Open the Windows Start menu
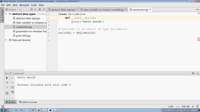 (3, 110)
